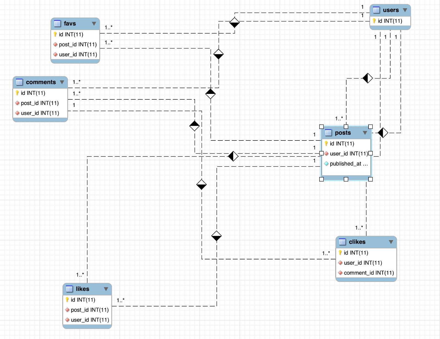Expand the dropdown arrow on the favs header
Image resolution: width=440 pixels, height=339 pixels.
tap(94, 23)
